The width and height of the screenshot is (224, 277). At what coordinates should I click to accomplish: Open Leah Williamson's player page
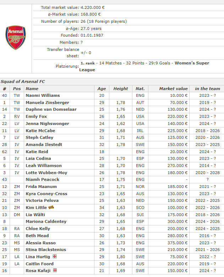pos(44,166)
